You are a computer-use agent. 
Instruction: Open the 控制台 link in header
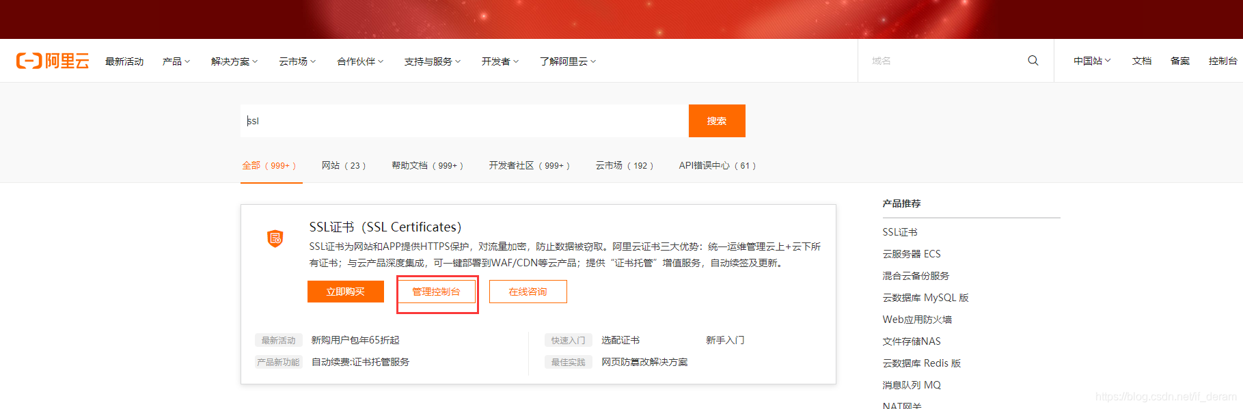[1223, 61]
